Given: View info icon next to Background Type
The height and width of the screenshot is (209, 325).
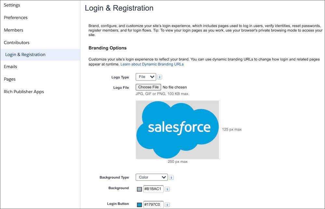Looking at the screenshot, I should click(x=171, y=177).
